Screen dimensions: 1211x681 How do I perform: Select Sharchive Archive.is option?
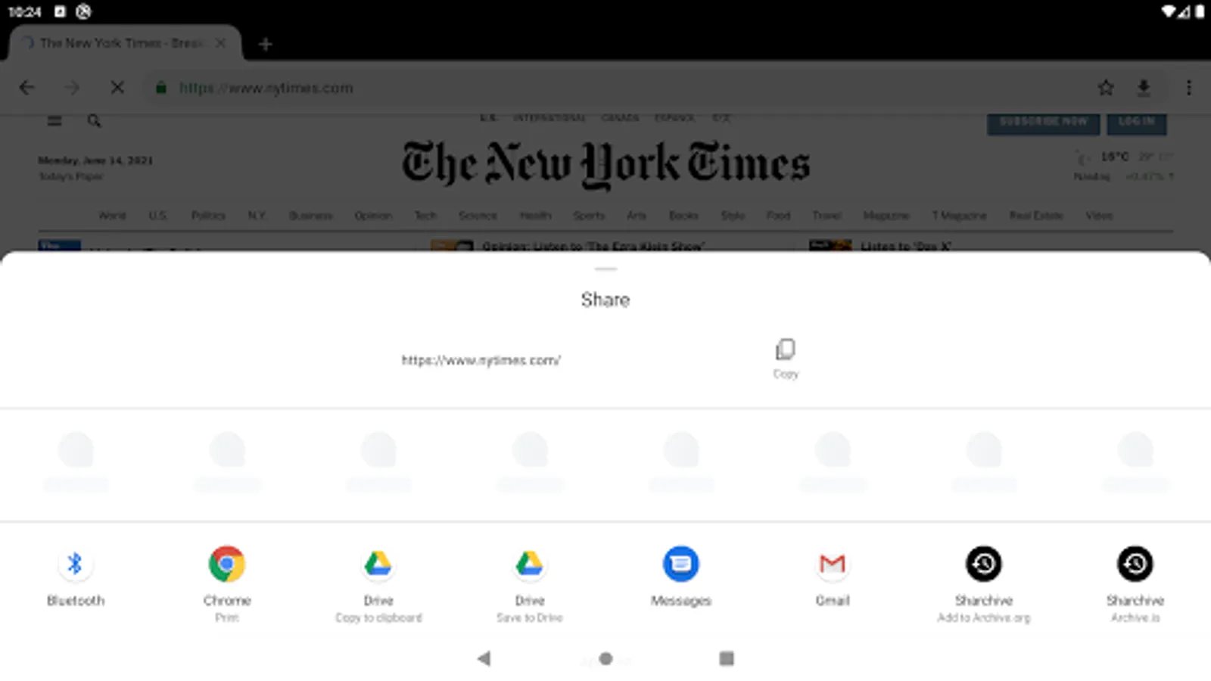(1135, 583)
